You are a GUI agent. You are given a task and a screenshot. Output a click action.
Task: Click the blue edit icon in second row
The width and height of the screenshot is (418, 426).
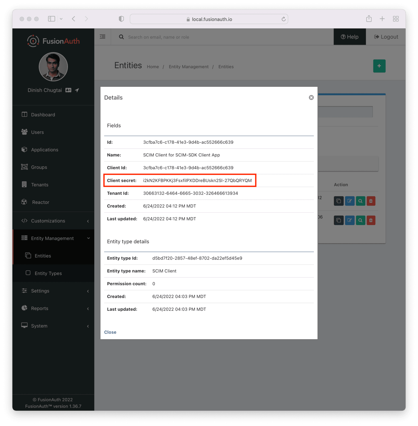(x=350, y=220)
